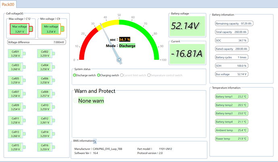Click the Voltage difference 7.000mV field
This screenshot has height=162, width=278.
pos(37,42)
